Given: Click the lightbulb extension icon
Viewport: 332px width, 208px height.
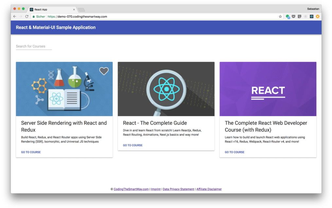Looking at the screenshot, I should tap(299, 16).
